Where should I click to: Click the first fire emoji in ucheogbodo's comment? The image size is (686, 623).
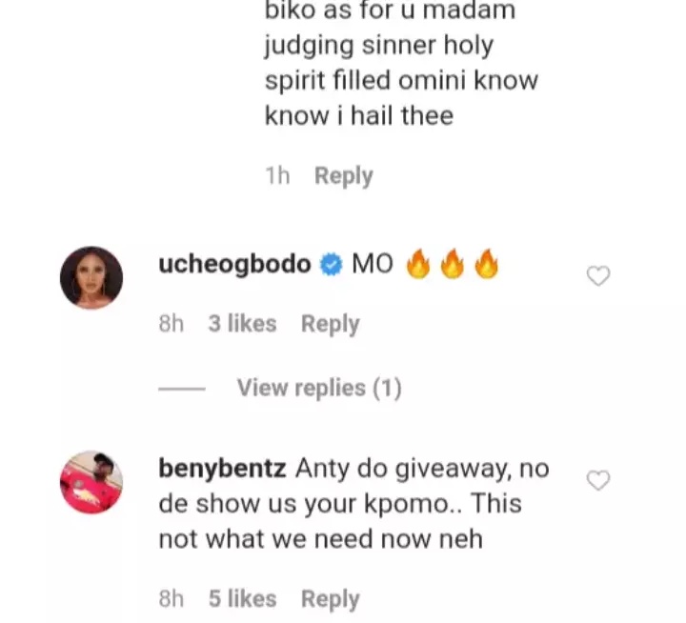click(417, 265)
